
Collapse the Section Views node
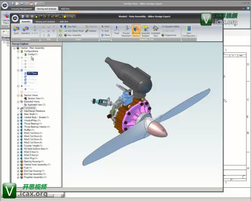click(x=18, y=95)
